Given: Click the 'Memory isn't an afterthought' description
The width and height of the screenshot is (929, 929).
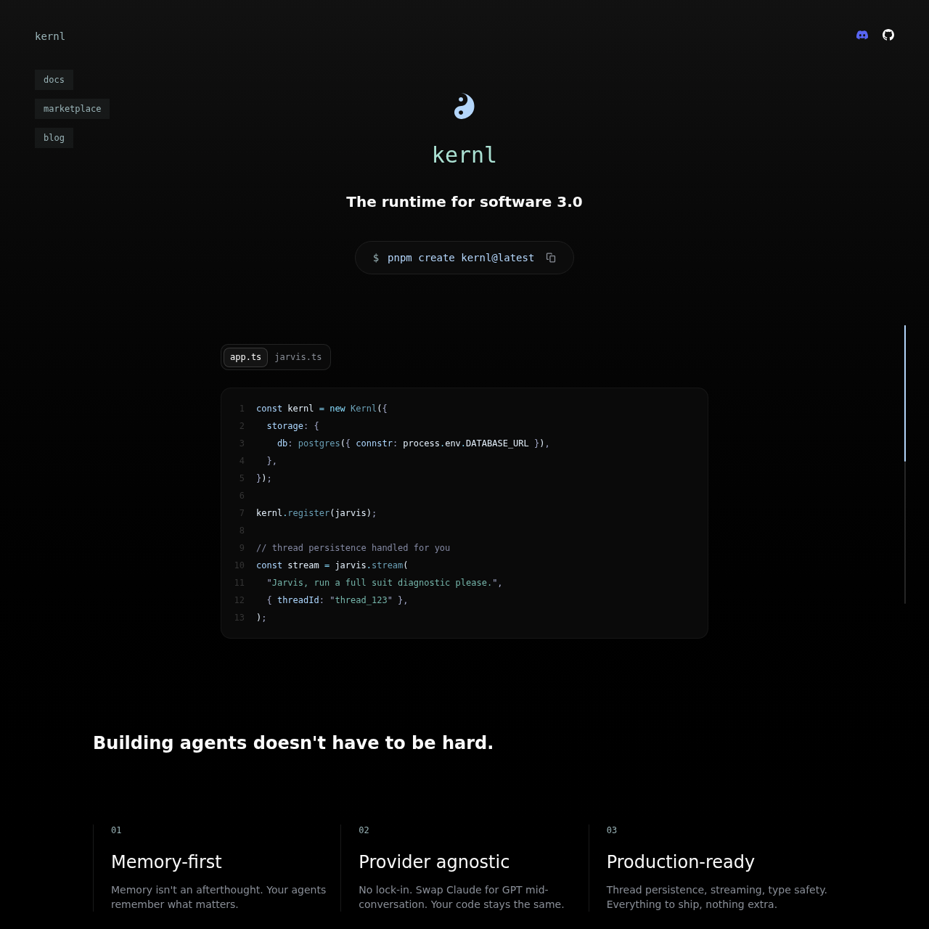Looking at the screenshot, I should tap(218, 897).
